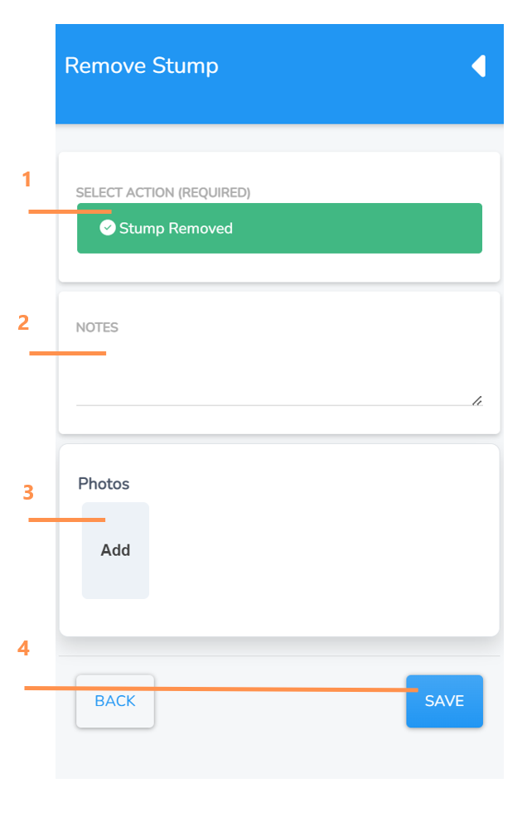Click the Notes field resize handle

tap(476, 400)
